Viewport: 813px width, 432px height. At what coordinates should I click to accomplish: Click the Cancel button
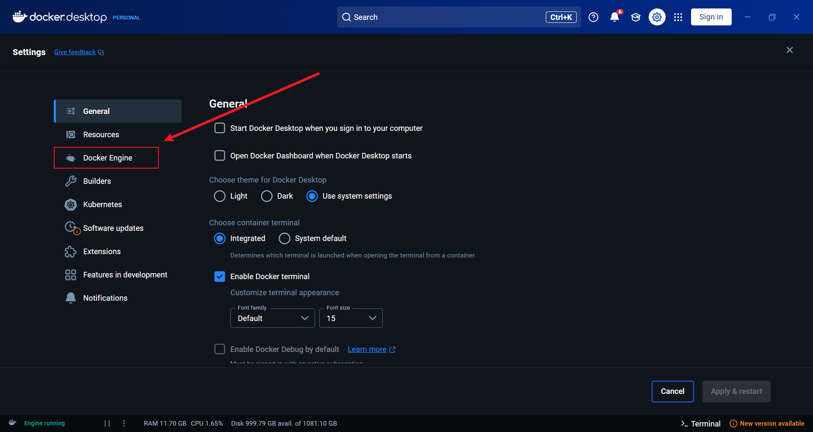(672, 391)
